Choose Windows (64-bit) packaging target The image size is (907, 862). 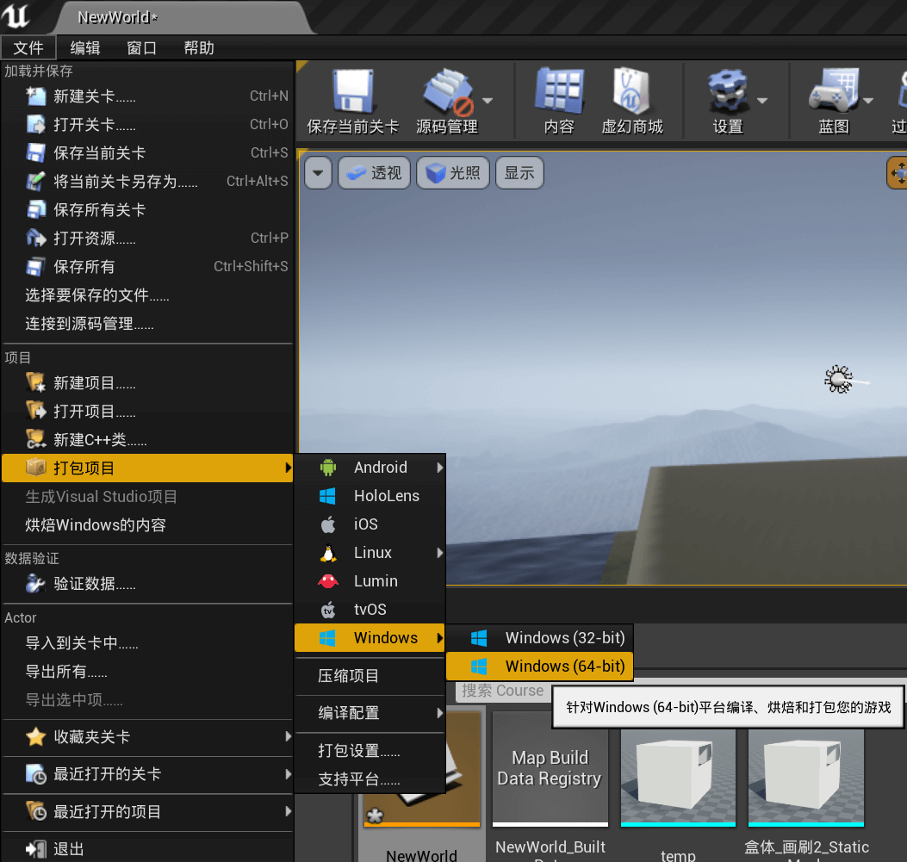click(540, 666)
